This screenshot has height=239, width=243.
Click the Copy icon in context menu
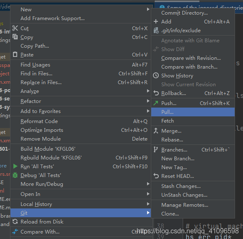[x=15, y=37]
